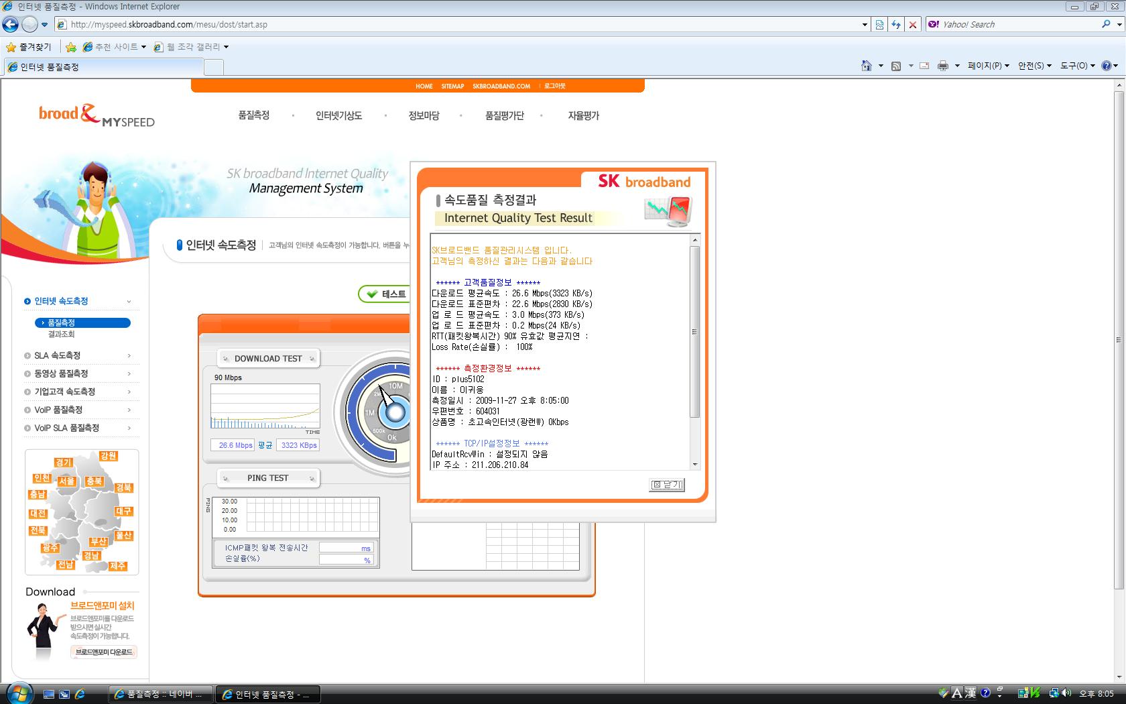Click the favorites star 즐겨찾기 button
1126x704 pixels.
(x=29, y=47)
